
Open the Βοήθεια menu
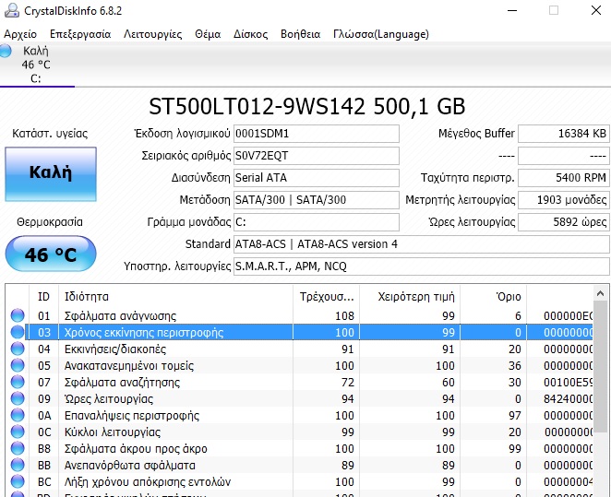(x=301, y=34)
